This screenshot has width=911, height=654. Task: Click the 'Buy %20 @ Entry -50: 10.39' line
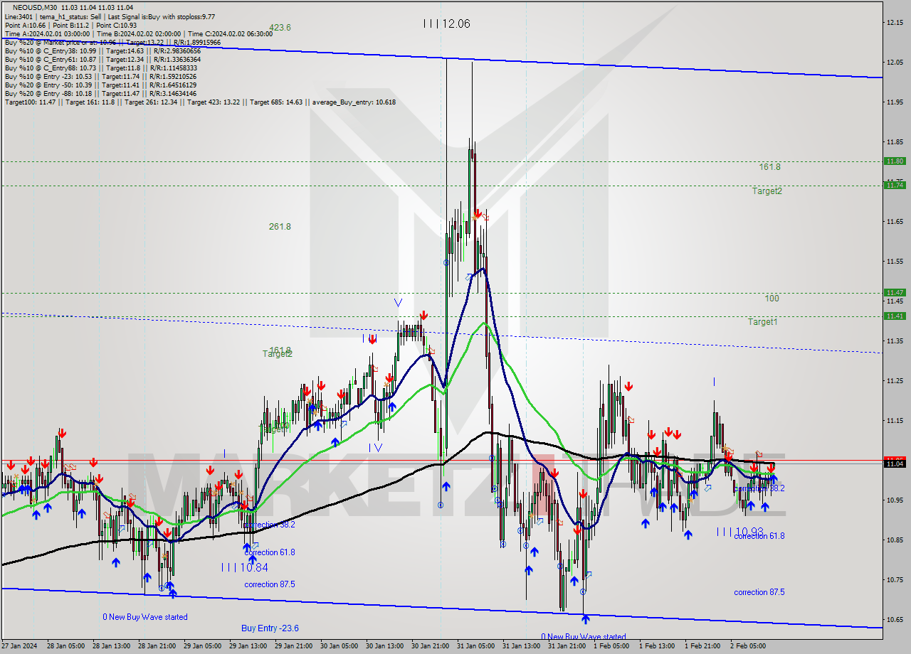click(x=100, y=85)
